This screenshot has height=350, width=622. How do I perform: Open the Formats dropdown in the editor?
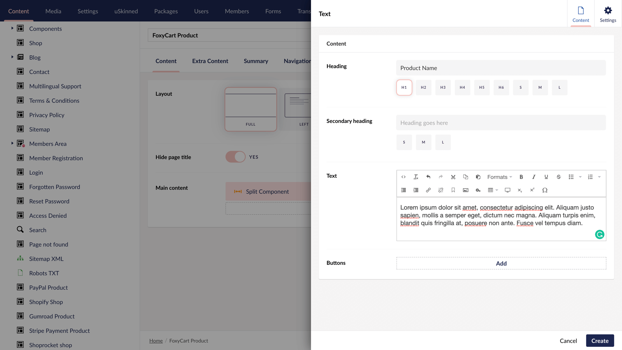tap(499, 177)
